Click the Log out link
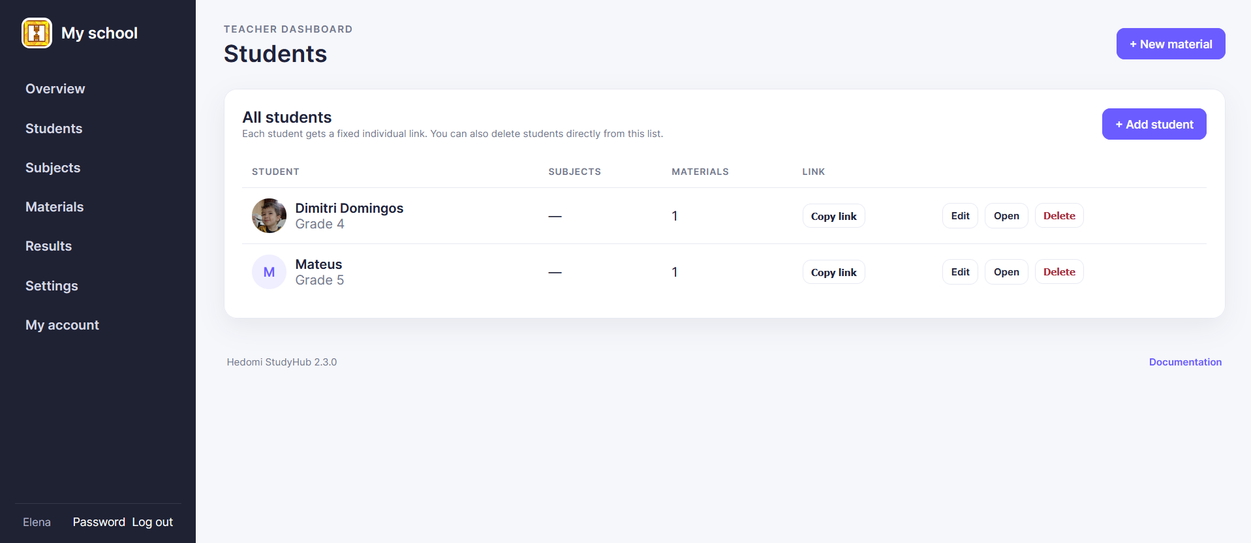This screenshot has width=1251, height=543. [153, 522]
